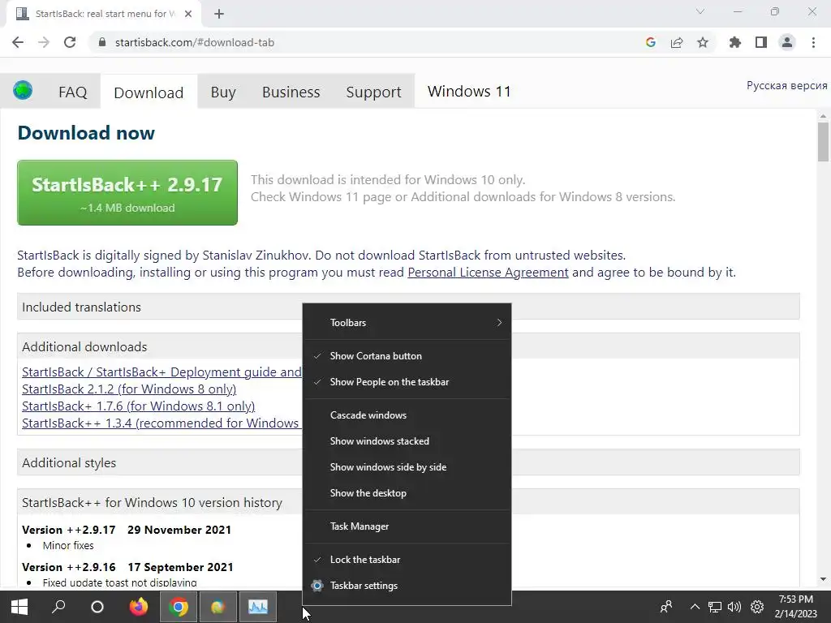Viewport: 831px width, 623px height.
Task: Expand the Toolbars submenu
Action: pos(407,323)
